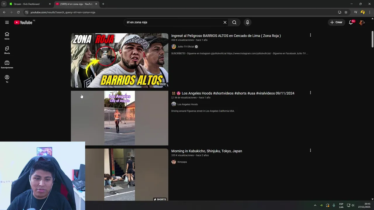This screenshot has height=210, width=374.
Task: Click the page vertical scrollbar
Action: point(372,39)
